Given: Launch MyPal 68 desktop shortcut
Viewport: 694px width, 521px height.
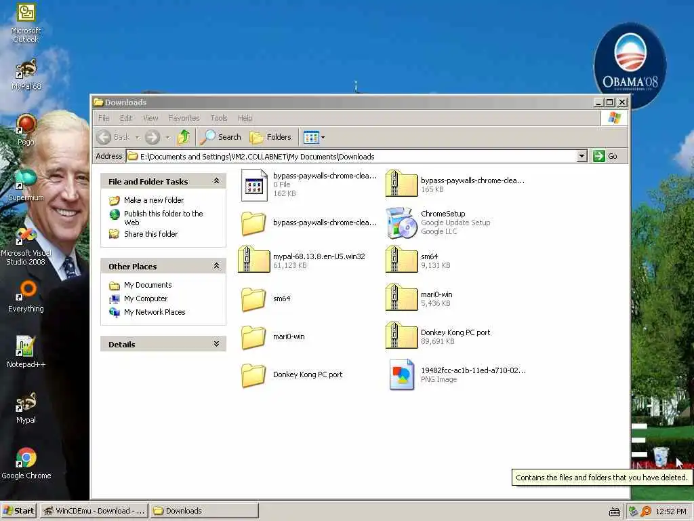Looking at the screenshot, I should (26, 75).
